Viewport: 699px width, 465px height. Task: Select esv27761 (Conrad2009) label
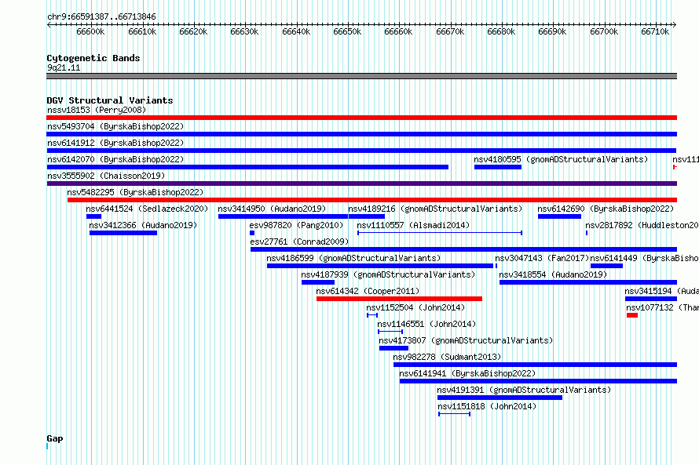299,242
